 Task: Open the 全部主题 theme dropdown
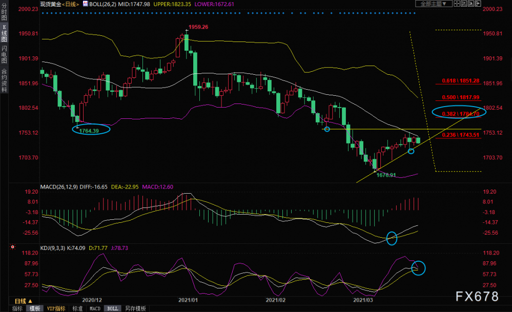coord(434,4)
